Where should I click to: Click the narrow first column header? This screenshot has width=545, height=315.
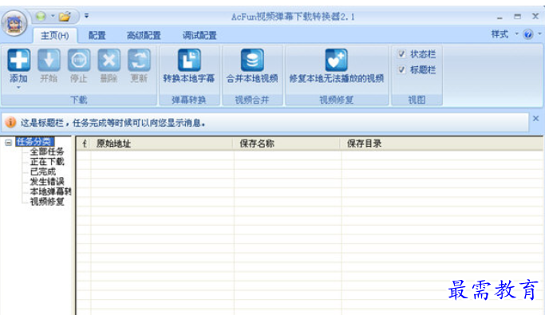[84, 144]
